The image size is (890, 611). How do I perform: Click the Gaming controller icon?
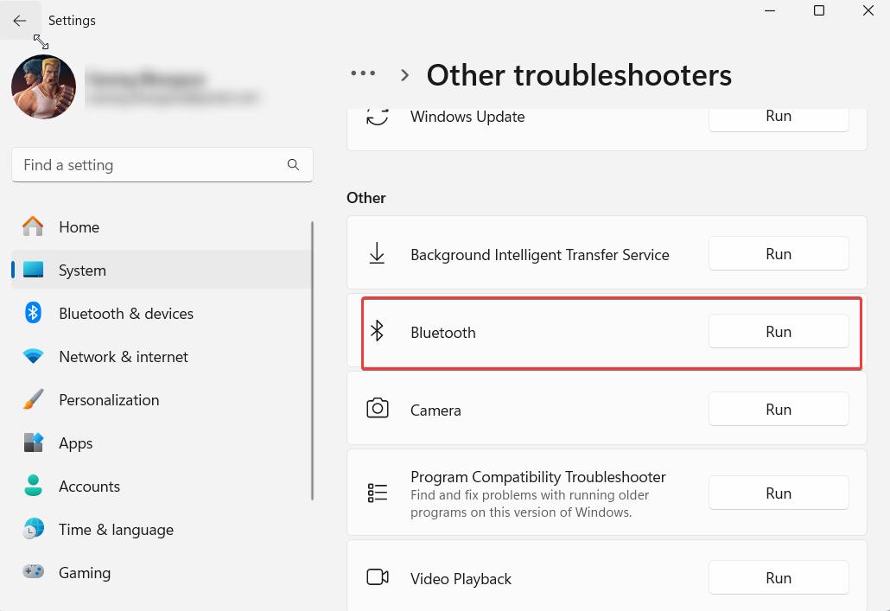33,572
